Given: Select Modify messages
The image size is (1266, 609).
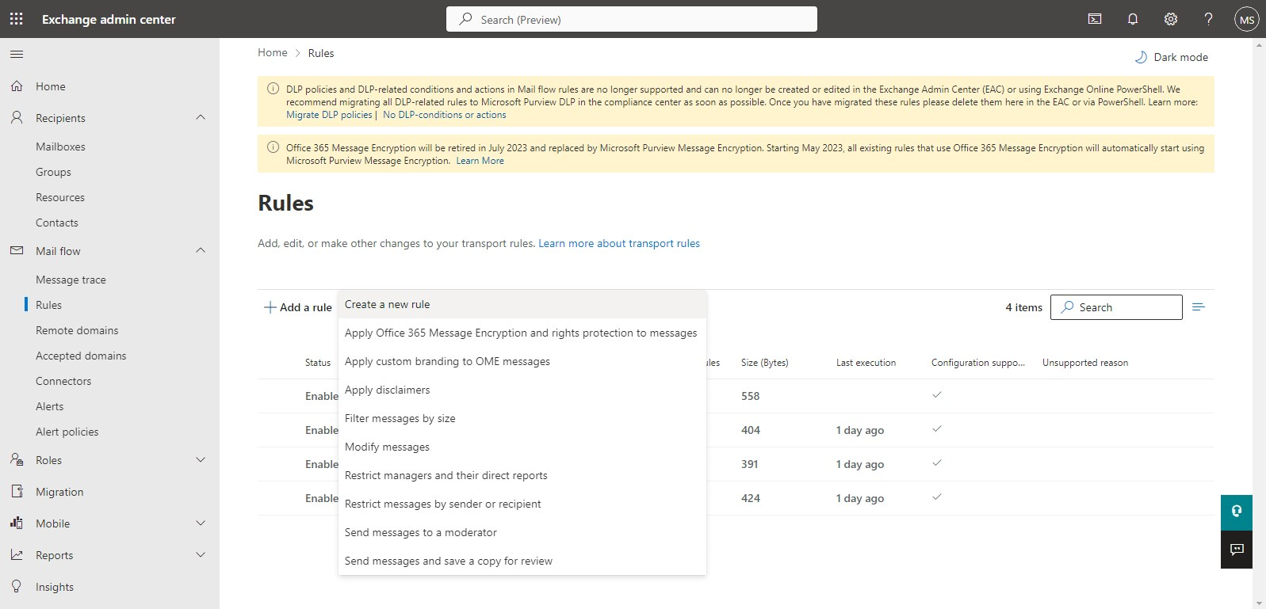Looking at the screenshot, I should pyautogui.click(x=522, y=447).
